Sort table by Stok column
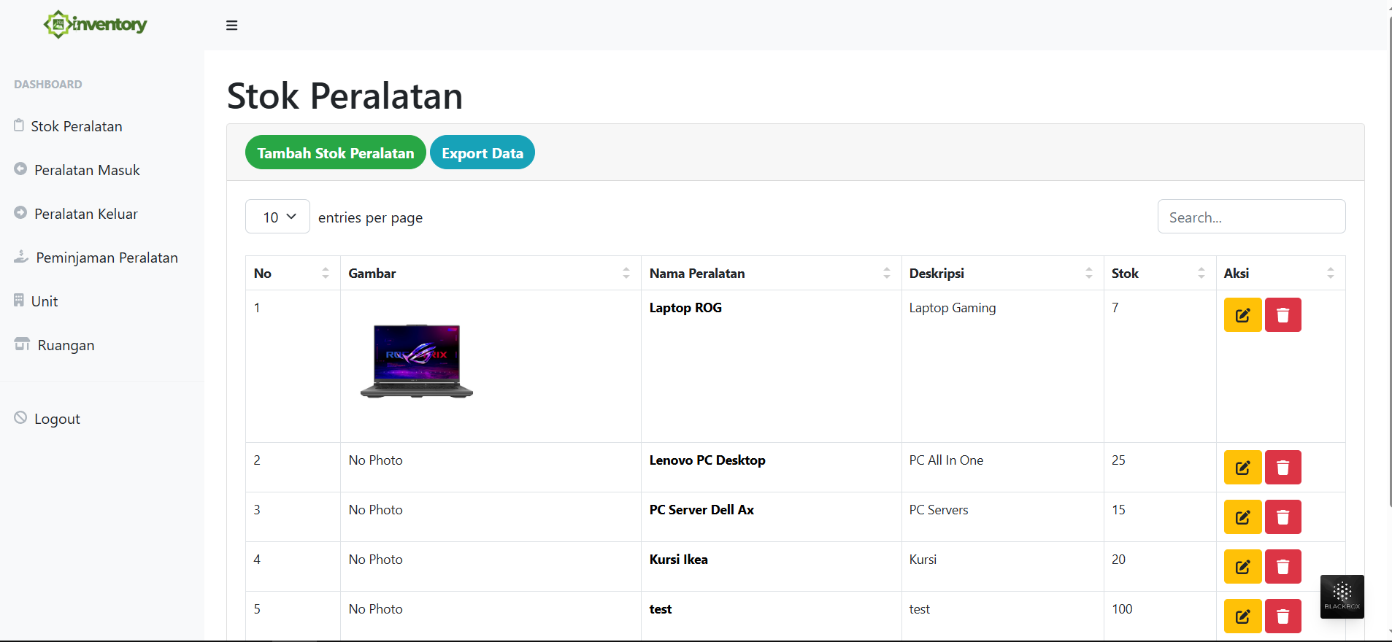 [x=1158, y=274]
